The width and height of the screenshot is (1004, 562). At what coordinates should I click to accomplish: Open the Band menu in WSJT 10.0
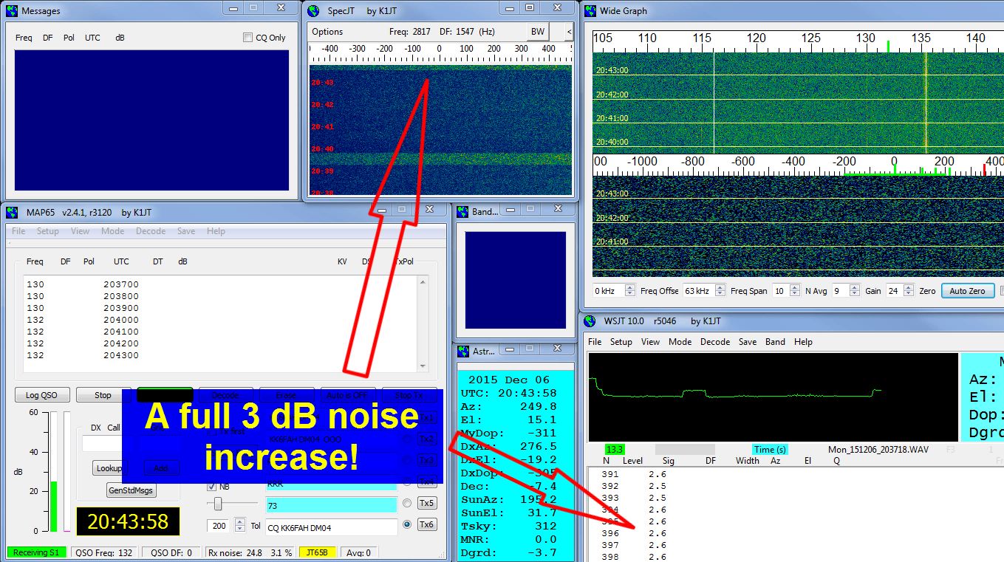point(775,342)
